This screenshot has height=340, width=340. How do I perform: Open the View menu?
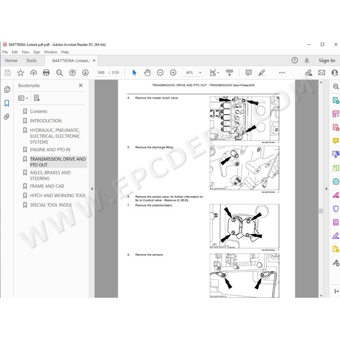pos(25,52)
